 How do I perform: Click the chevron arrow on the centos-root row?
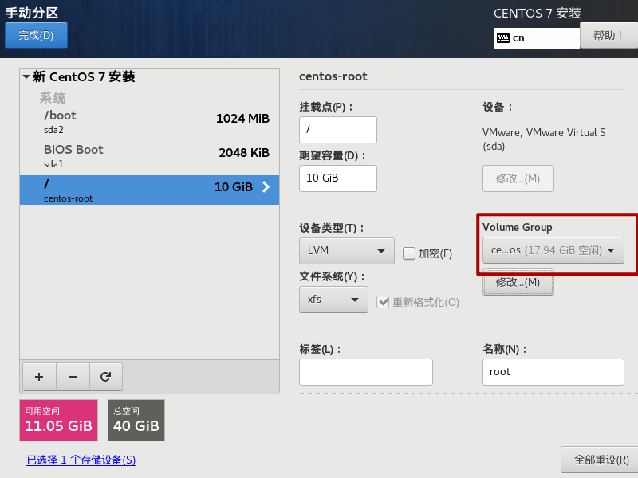coord(266,186)
